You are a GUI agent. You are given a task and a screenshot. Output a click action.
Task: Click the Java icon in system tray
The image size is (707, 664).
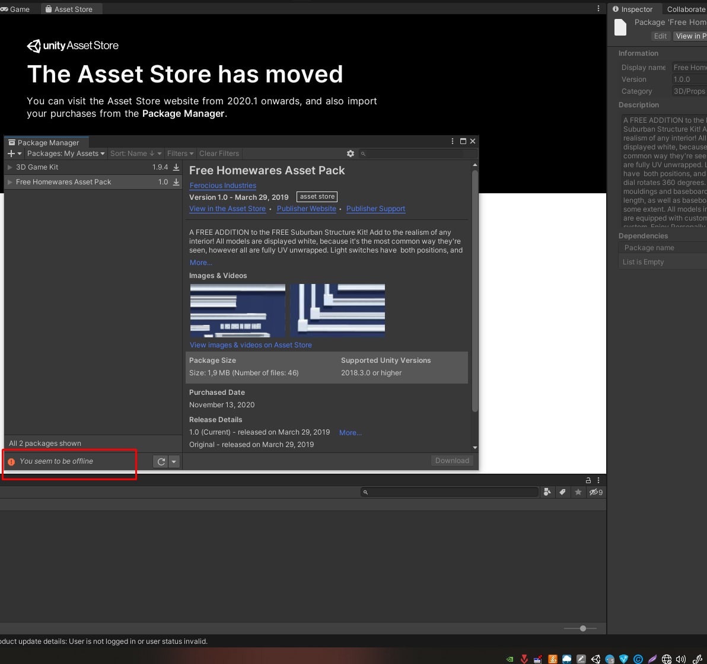coord(552,659)
